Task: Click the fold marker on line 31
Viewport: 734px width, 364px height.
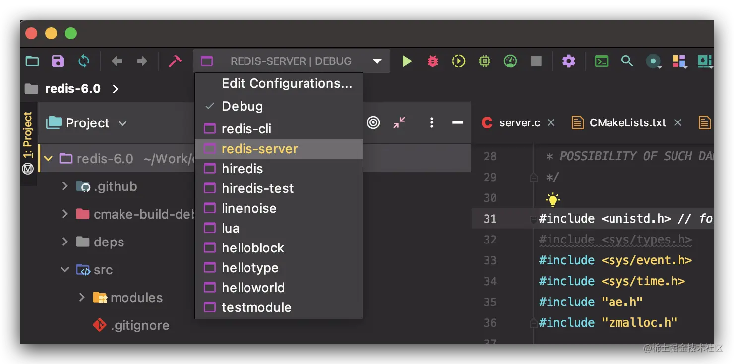Action: (534, 219)
